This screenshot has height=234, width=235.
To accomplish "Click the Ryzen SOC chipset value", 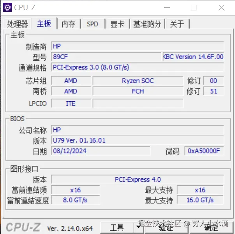I will coord(138,81).
